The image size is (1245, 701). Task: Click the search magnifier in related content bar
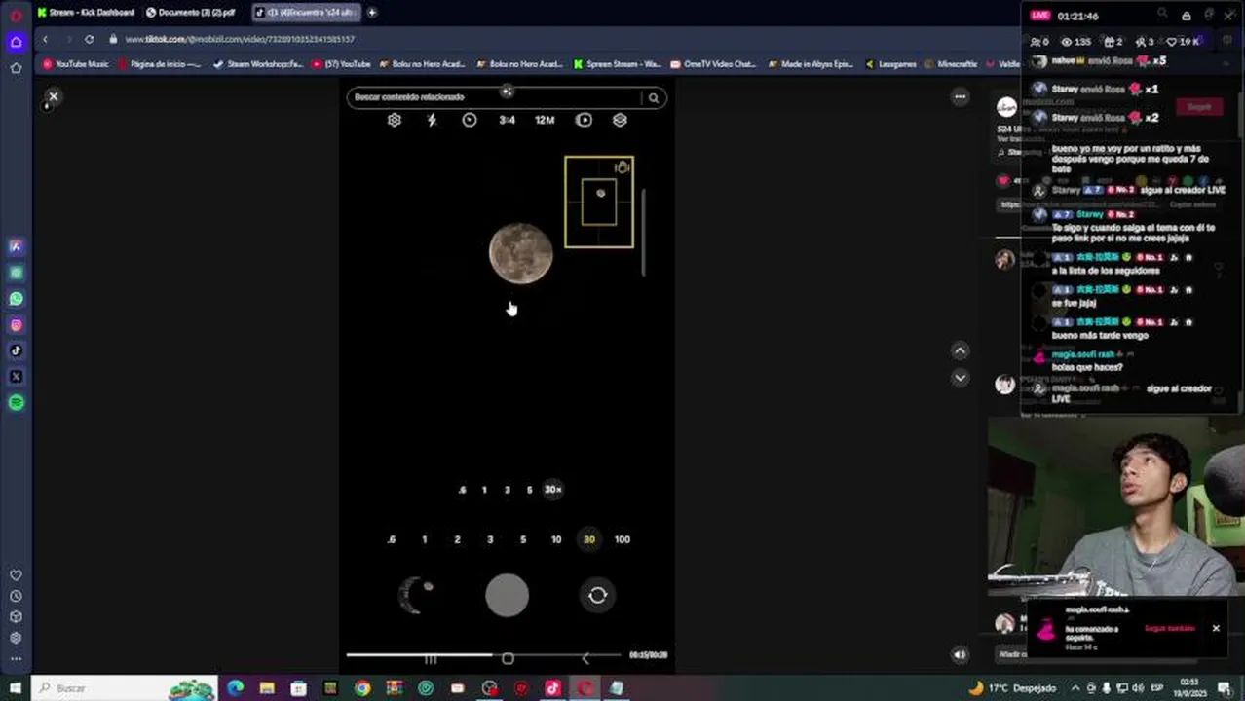point(654,97)
